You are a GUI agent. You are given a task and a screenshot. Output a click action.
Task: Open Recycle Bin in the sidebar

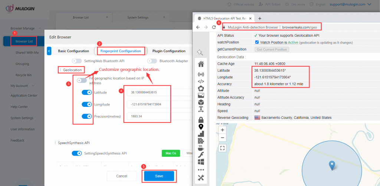coord(23,75)
